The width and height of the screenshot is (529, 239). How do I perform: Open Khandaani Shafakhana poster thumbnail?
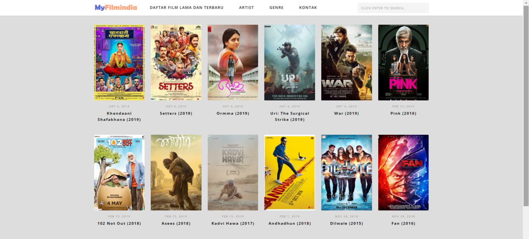[119, 62]
